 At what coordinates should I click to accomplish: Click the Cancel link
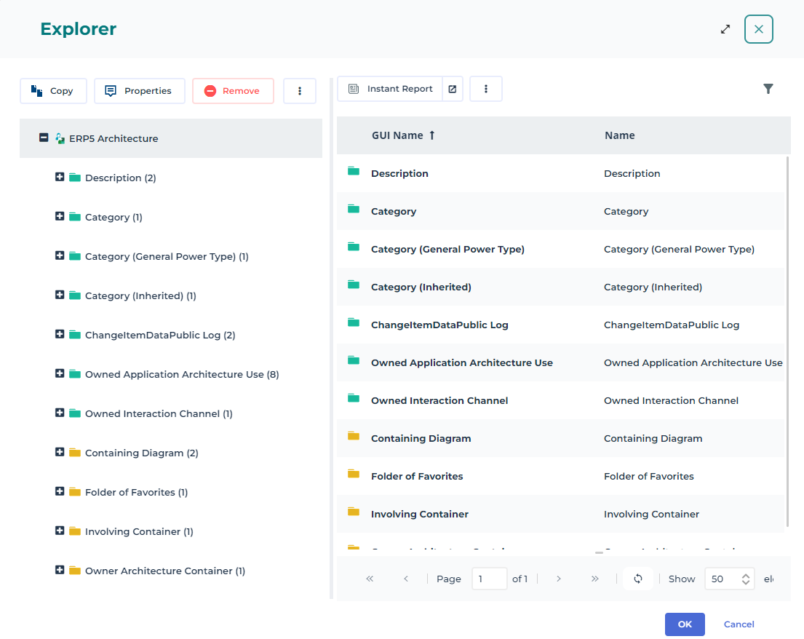point(739,624)
